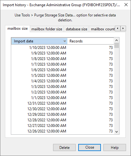Image resolution: width=131 pixels, height=156 pixels.
Task: Click the Close button
Action: 90,147
